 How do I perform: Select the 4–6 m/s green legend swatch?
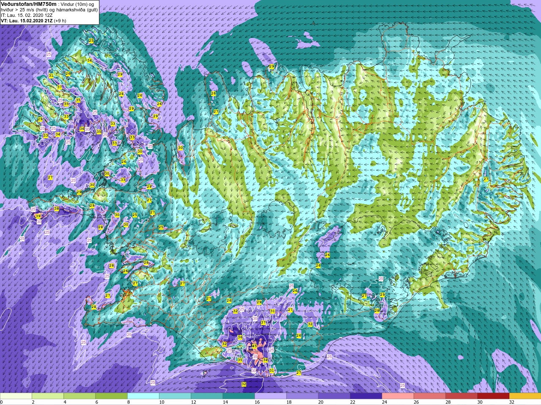pos(79,396)
